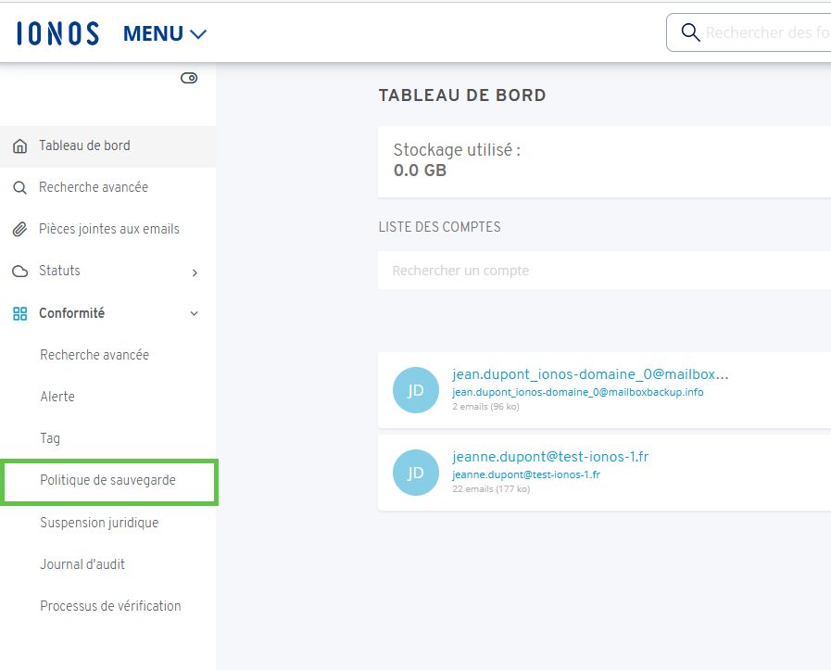The width and height of the screenshot is (831, 670).
Task: Select the Conformité section label
Action: 71,312
